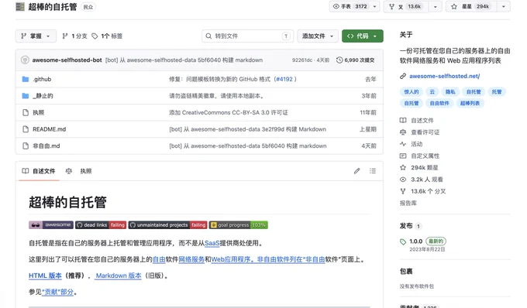
Task: Select the 惊人的 topic tag
Action: point(412,91)
